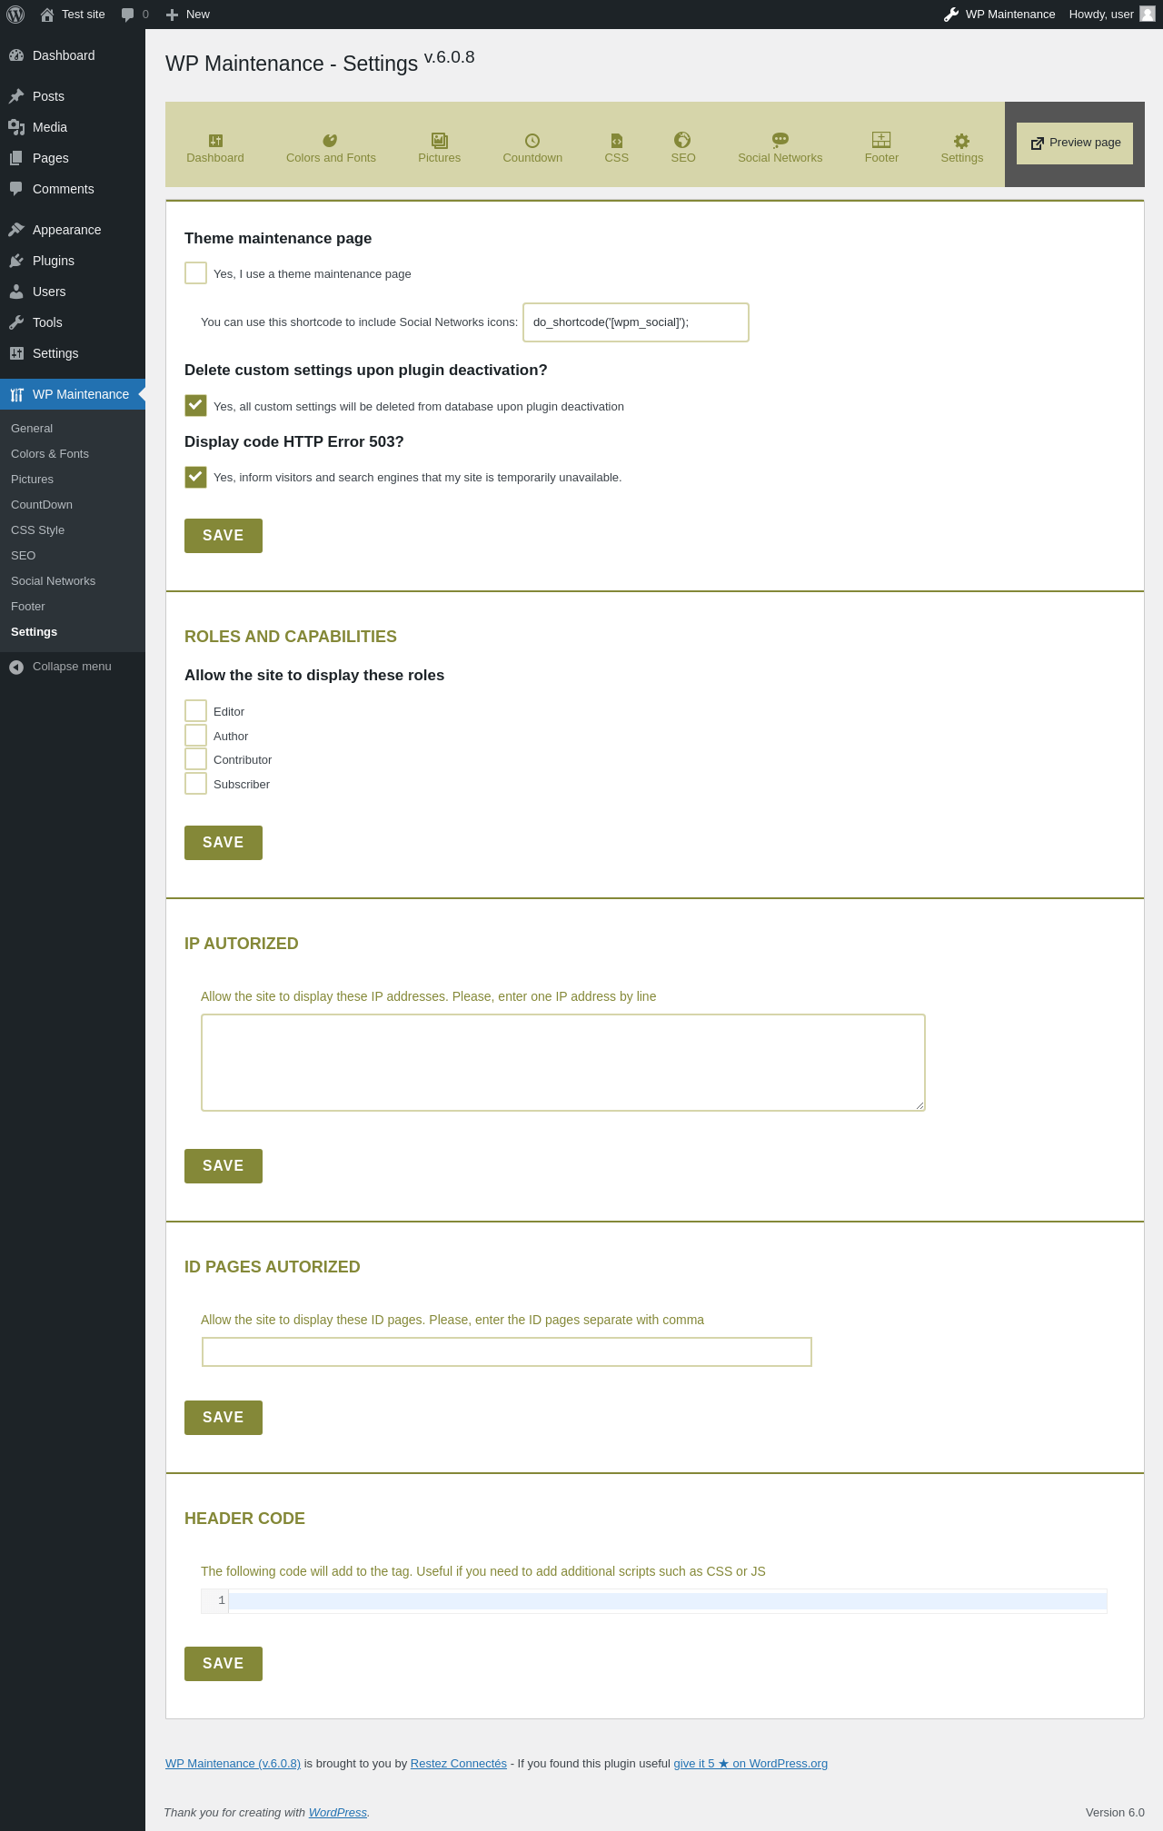
Task: Check the Contributor role checkbox
Action: 195,758
